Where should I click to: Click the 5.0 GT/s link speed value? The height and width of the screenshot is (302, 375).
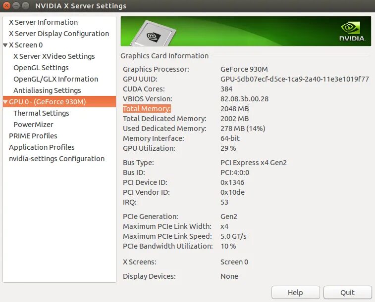tap(233, 236)
